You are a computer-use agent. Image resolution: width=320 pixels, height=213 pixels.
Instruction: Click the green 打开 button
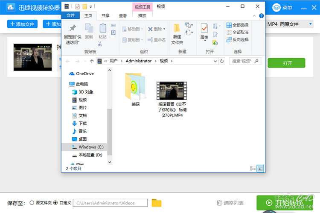click(287, 63)
